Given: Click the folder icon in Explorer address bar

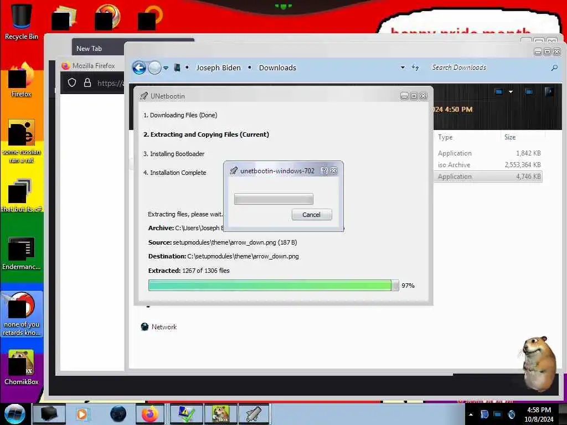Looking at the screenshot, I should (177, 68).
